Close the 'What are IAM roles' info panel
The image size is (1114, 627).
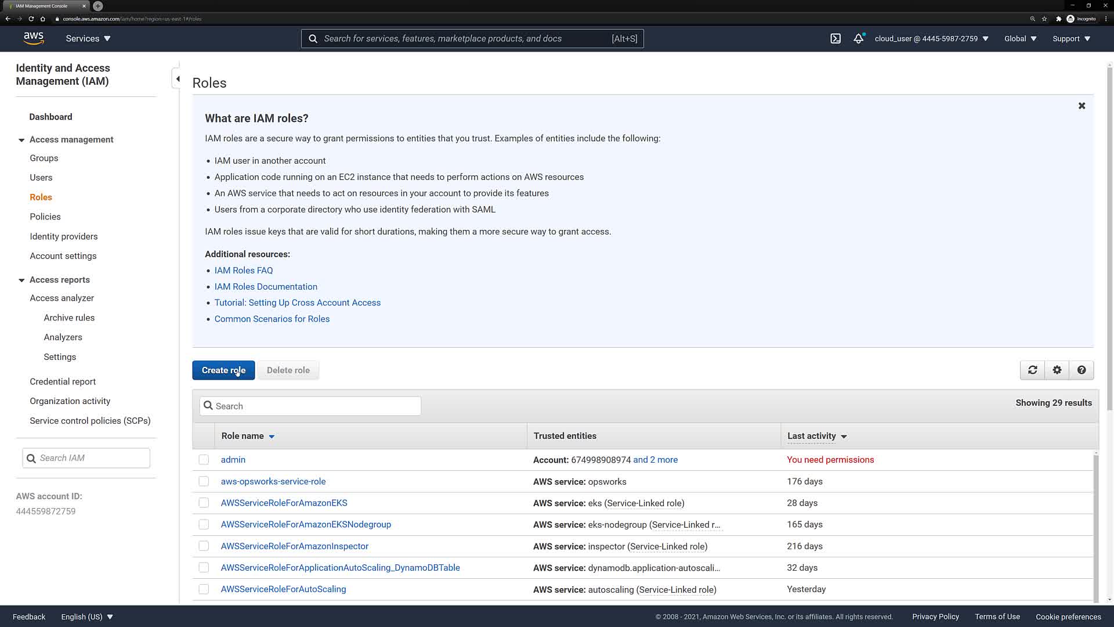pos(1082,106)
